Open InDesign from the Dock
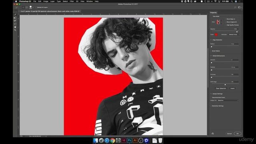This screenshot has width=256, height=144. click(124, 140)
